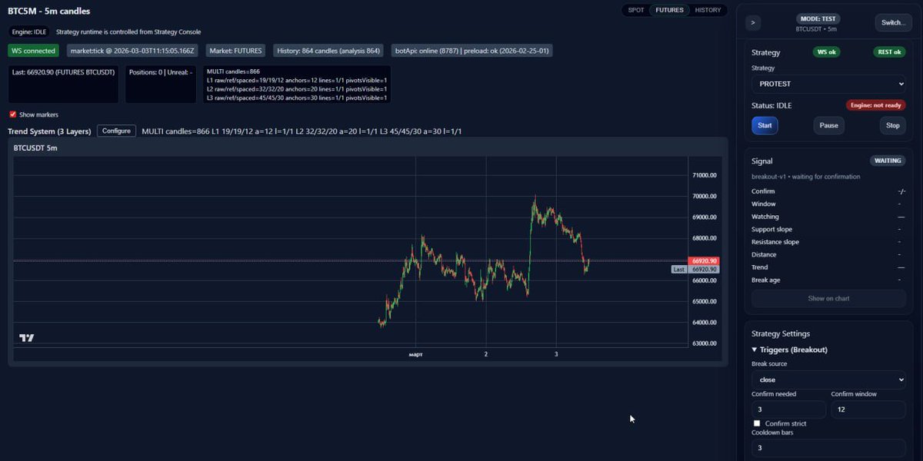Click the red 66920.90 price label

tap(705, 261)
